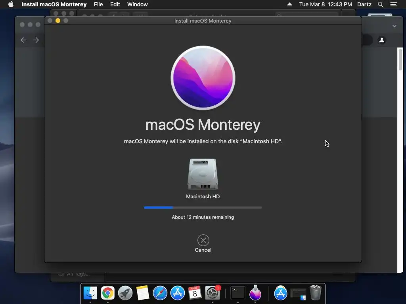Select 'All Tags...' in background Finder sidebar
Image resolution: width=406 pixels, height=304 pixels.
click(78, 274)
